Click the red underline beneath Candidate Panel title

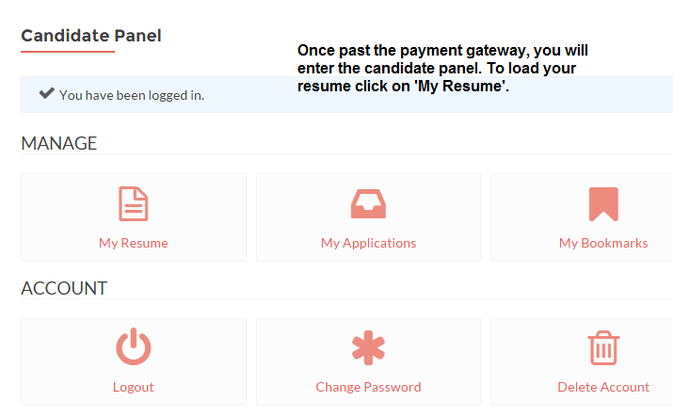[68, 52]
